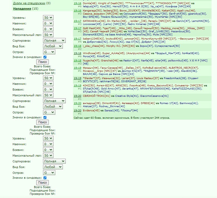This screenshot has height=198, width=217.
Task: Open 19:18 battle link in the Windhose row
Action: 77,53
